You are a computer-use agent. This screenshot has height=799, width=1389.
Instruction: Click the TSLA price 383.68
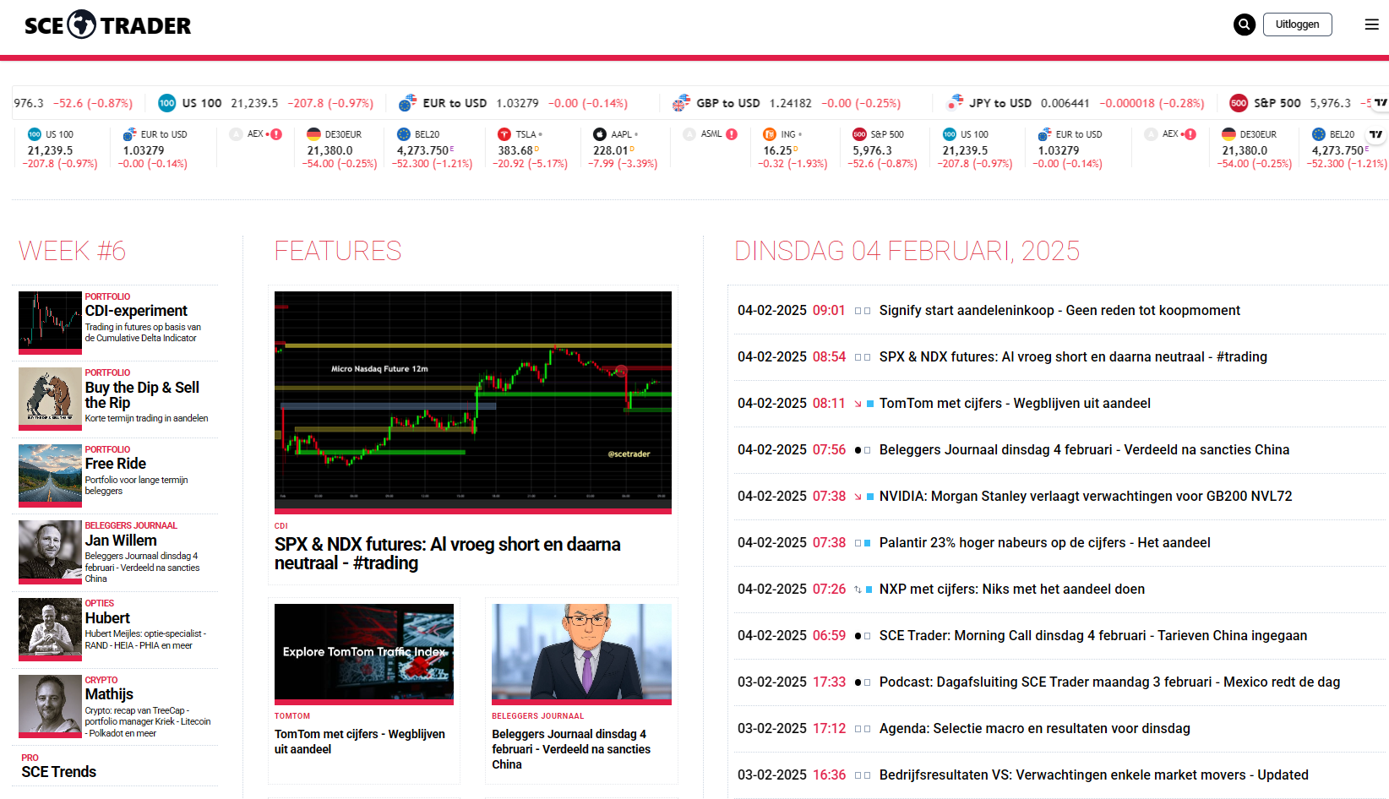[515, 151]
